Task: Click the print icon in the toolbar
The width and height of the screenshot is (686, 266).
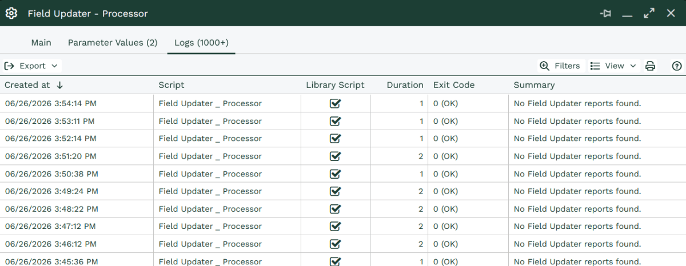Action: pos(650,66)
